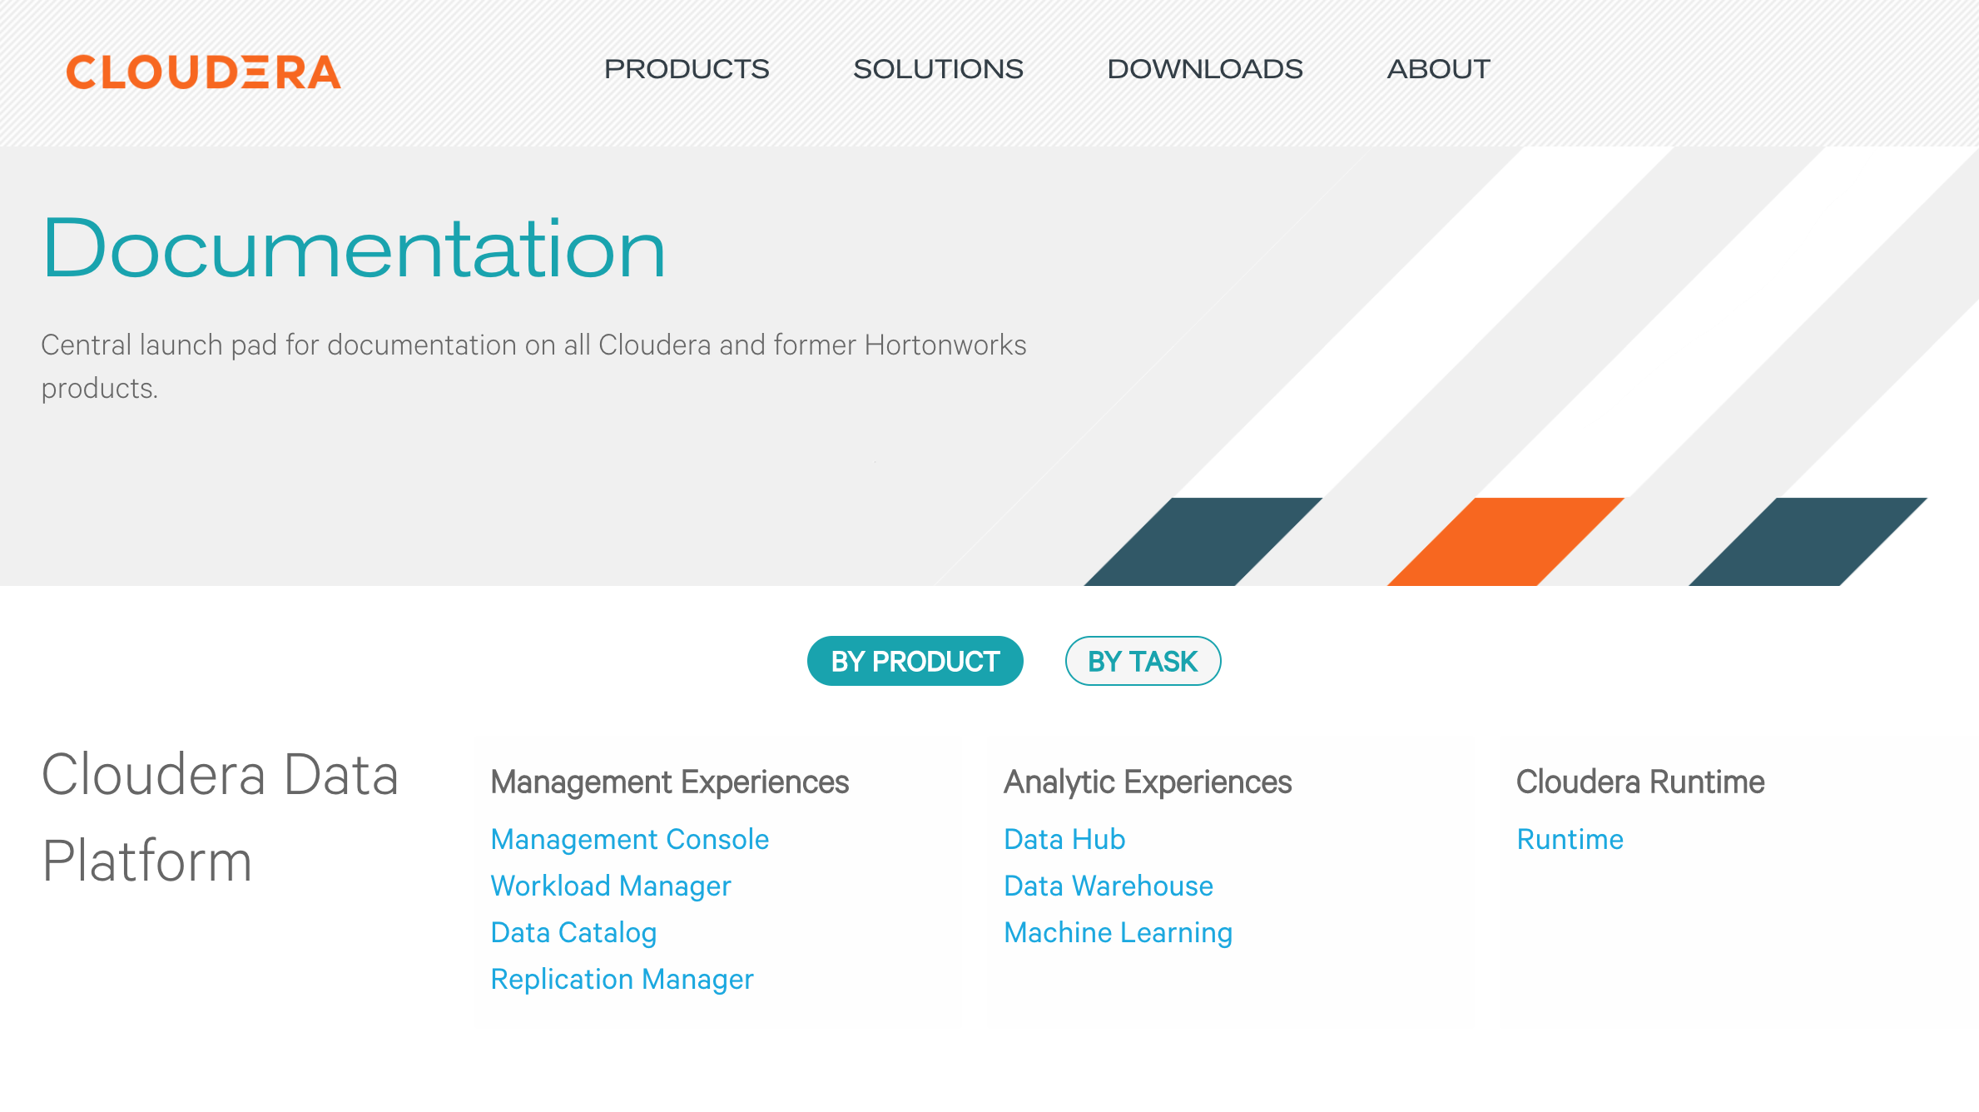Go to Data Warehouse docs
This screenshot has width=1979, height=1112.
[1109, 886]
